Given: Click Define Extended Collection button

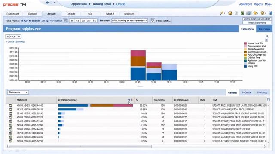Looking at the screenshot, I should click(257, 19).
